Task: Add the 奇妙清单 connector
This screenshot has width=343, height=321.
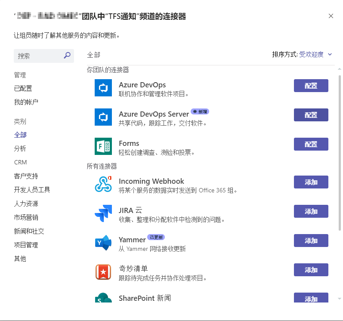Action: (311, 270)
